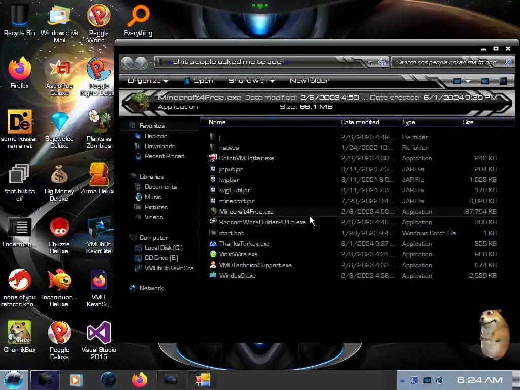
Task: Open the Everything search desktop icon
Action: (138, 20)
